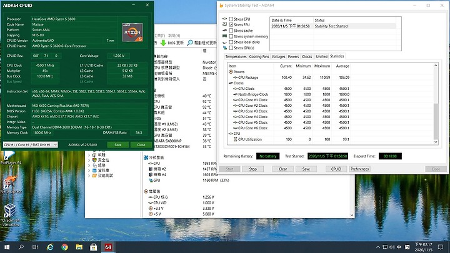Enable the Stress GPU(s) checkbox
This screenshot has width=450, height=253.
click(x=231, y=48)
